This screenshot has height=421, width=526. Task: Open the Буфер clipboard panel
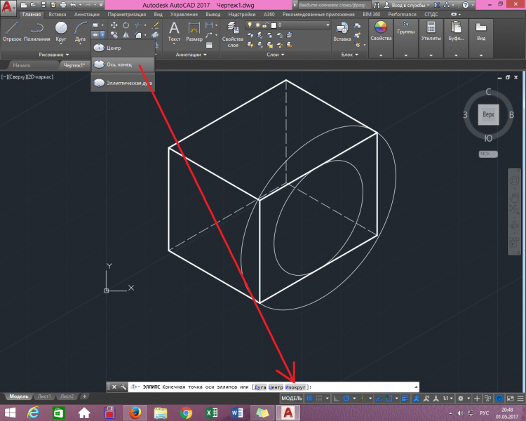click(456, 39)
